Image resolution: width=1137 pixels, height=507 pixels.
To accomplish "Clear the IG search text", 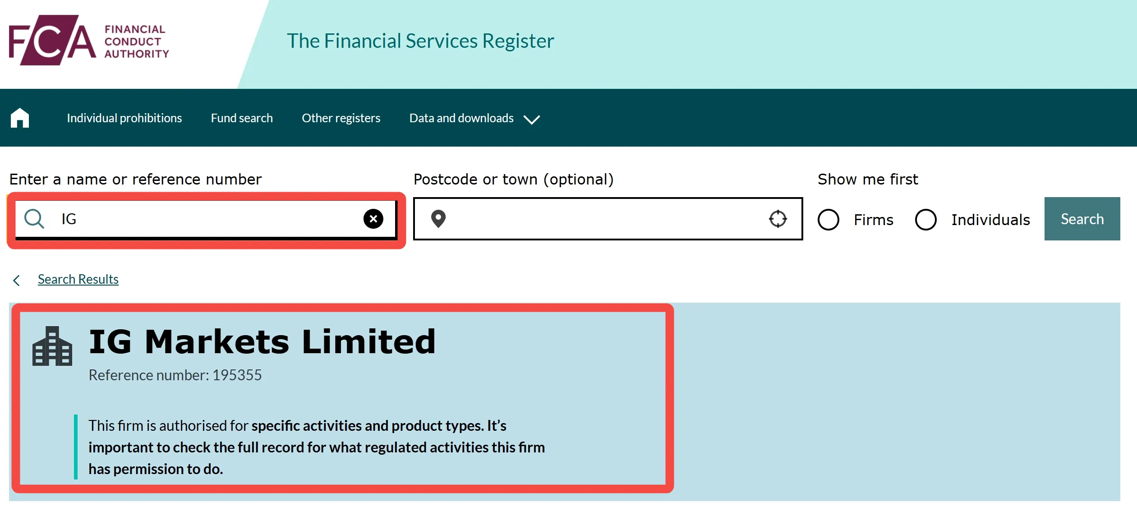I will 373,219.
